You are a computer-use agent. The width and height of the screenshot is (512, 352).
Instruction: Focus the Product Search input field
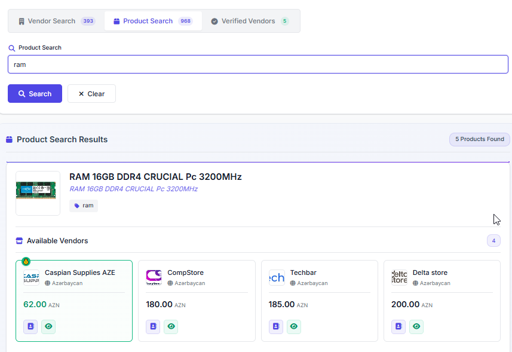[258, 65]
